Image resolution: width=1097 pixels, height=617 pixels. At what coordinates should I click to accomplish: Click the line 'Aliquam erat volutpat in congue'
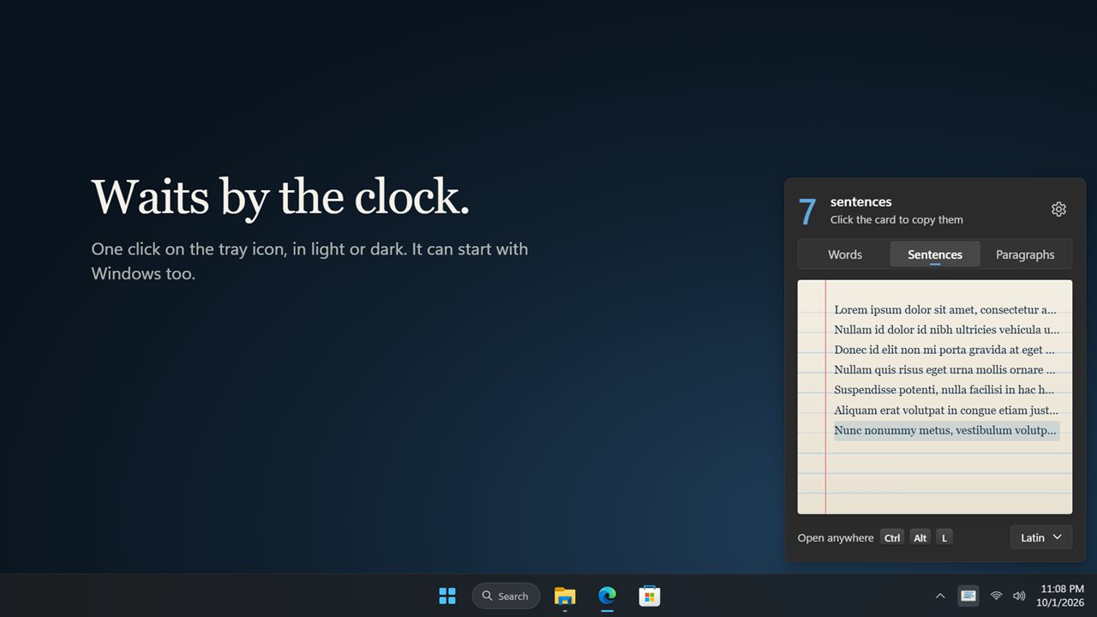point(946,410)
